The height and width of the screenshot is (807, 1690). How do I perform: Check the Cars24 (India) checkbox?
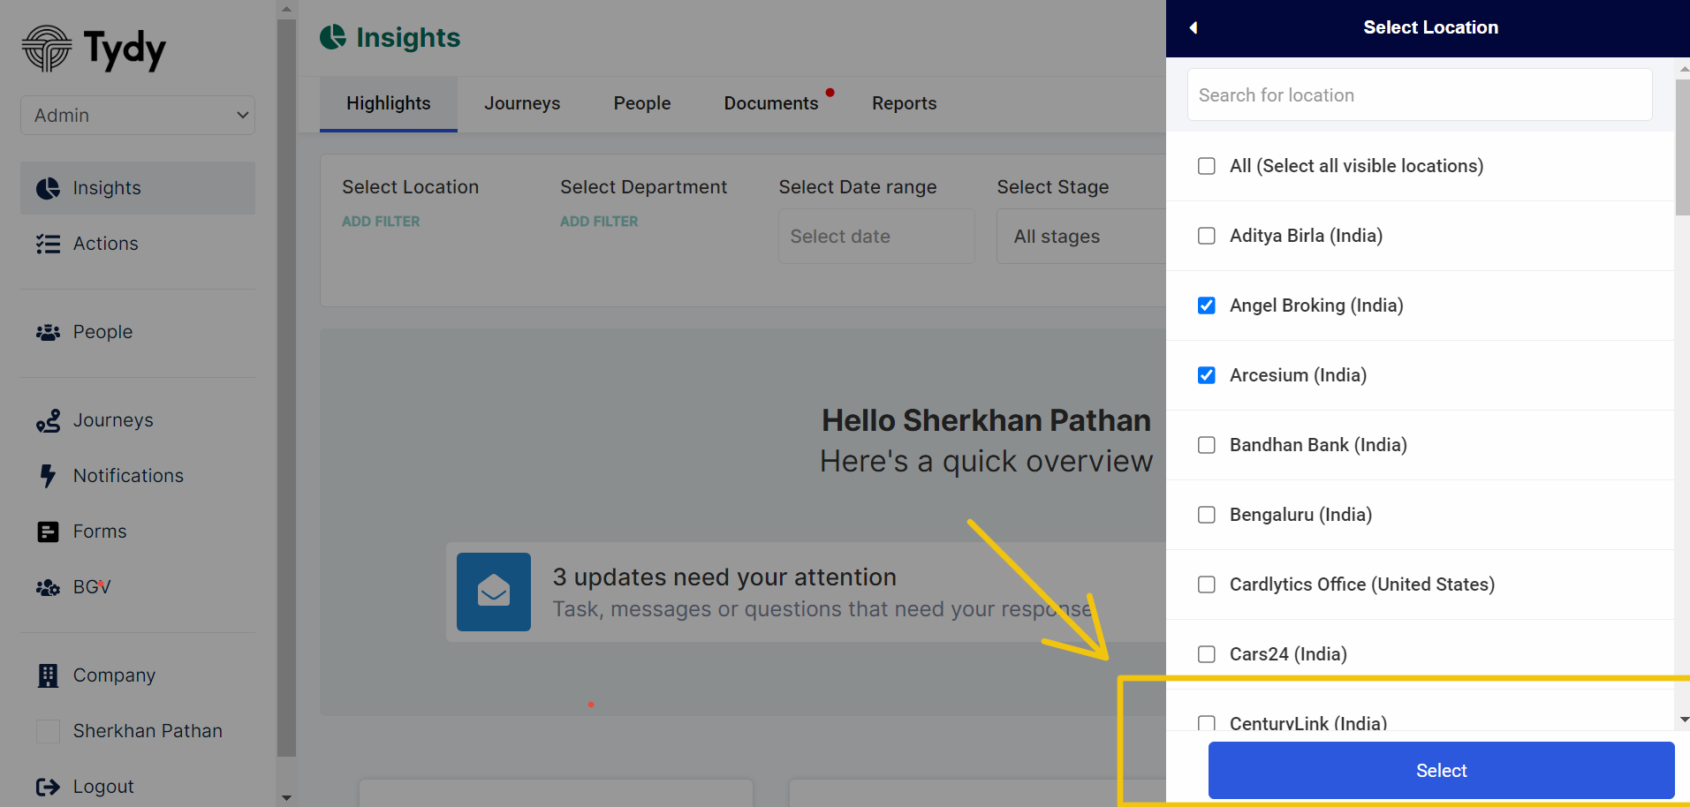1206,654
